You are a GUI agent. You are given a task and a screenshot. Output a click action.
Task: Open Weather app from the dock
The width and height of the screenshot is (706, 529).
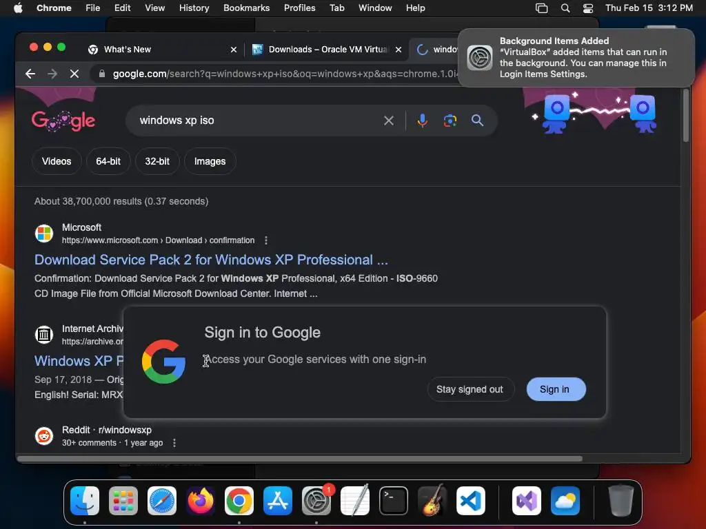coord(565,501)
